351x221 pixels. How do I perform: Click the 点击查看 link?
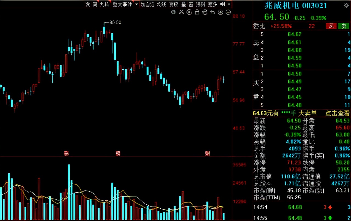(338, 113)
